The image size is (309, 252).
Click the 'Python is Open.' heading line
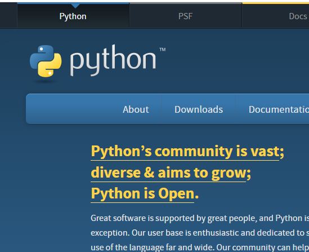point(145,193)
